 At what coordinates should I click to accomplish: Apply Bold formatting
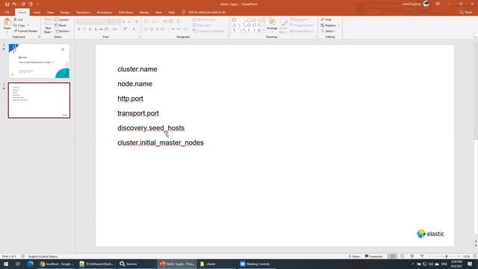(x=79, y=29)
